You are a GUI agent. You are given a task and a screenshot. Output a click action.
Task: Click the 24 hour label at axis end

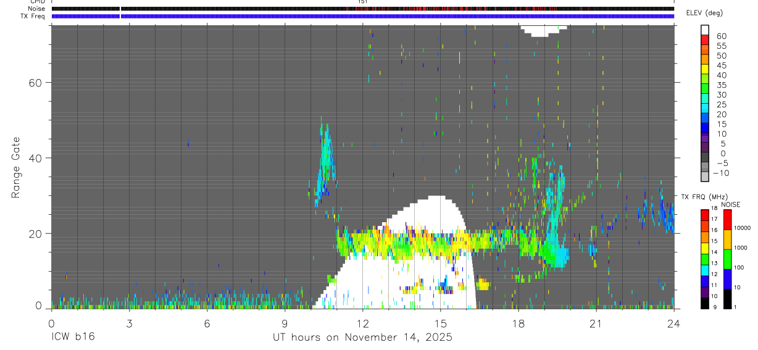coord(674,324)
